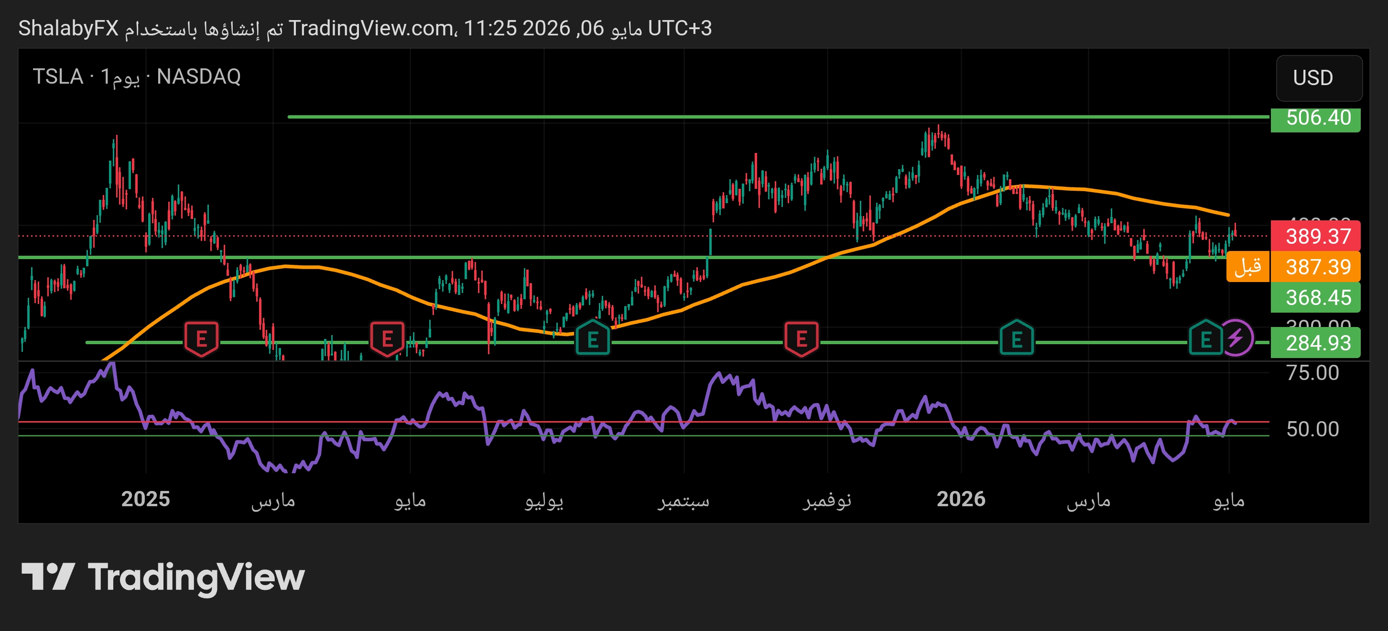Click the 1 يوم interval label
This screenshot has width=1388, height=631.
(120, 76)
